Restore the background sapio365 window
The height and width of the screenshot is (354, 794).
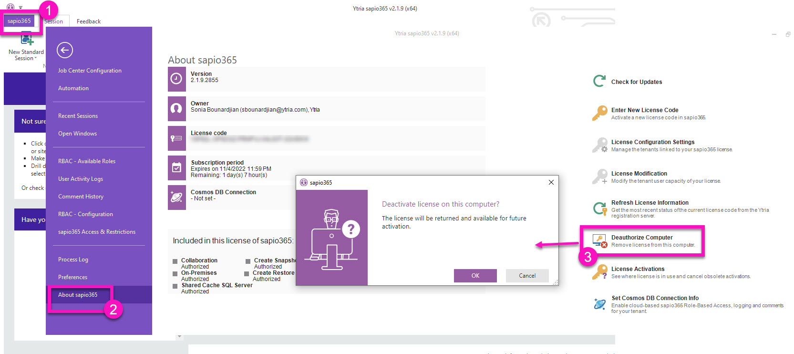pos(788,34)
